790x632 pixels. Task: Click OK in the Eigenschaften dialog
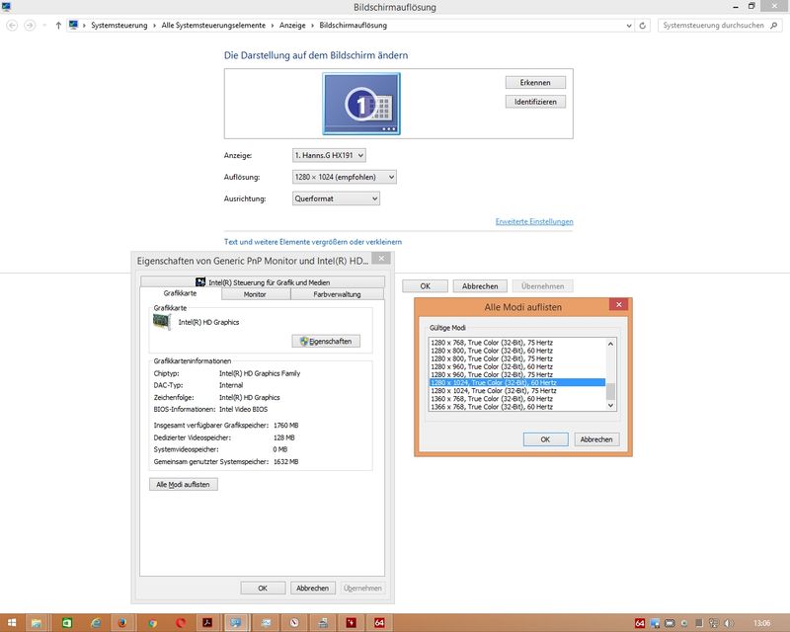tap(263, 589)
